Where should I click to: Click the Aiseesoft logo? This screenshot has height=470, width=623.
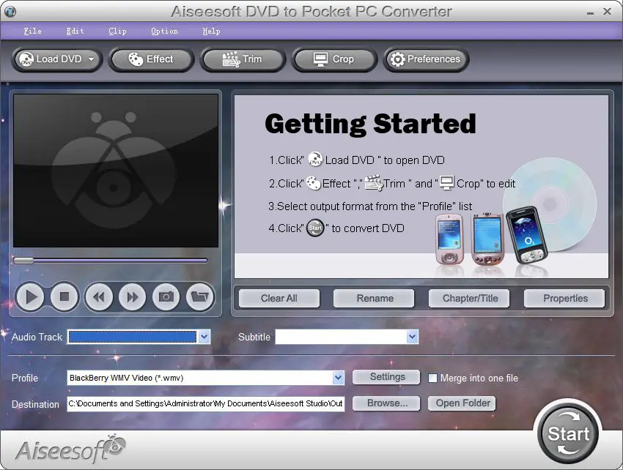pyautogui.click(x=70, y=449)
